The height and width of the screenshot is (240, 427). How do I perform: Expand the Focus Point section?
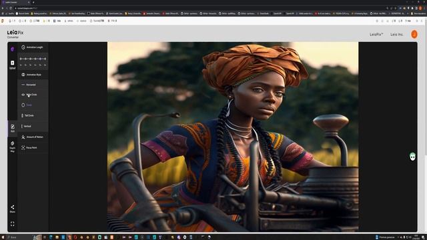coord(33,147)
